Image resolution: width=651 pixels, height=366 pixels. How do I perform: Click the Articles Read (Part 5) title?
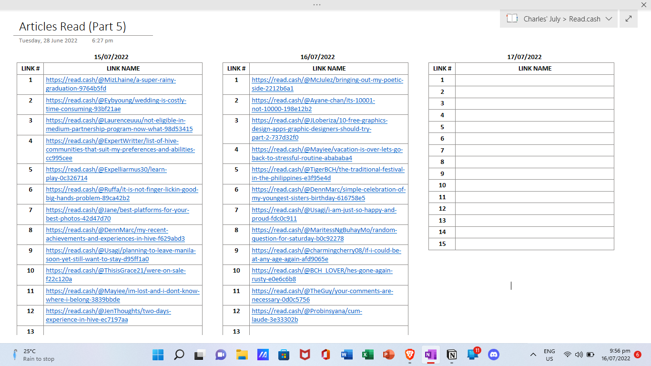(x=72, y=26)
